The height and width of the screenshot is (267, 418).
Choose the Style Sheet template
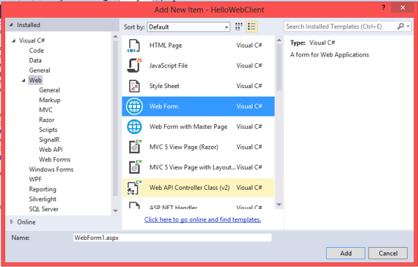tap(164, 86)
